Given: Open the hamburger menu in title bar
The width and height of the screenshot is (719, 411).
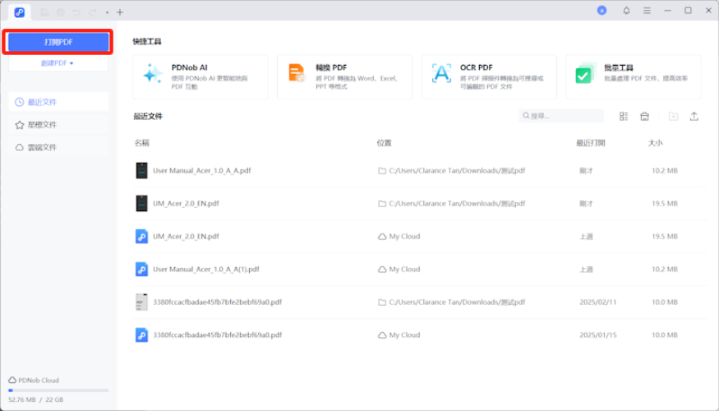Looking at the screenshot, I should pyautogui.click(x=647, y=11).
